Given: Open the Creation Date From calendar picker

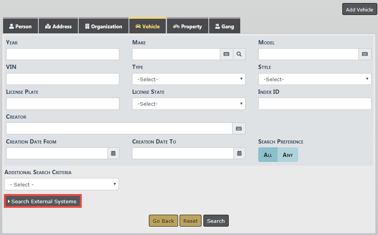Looking at the screenshot, I should pos(113,153).
